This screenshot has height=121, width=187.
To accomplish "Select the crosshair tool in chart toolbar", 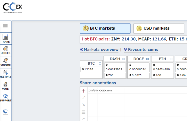I will point(84,91).
